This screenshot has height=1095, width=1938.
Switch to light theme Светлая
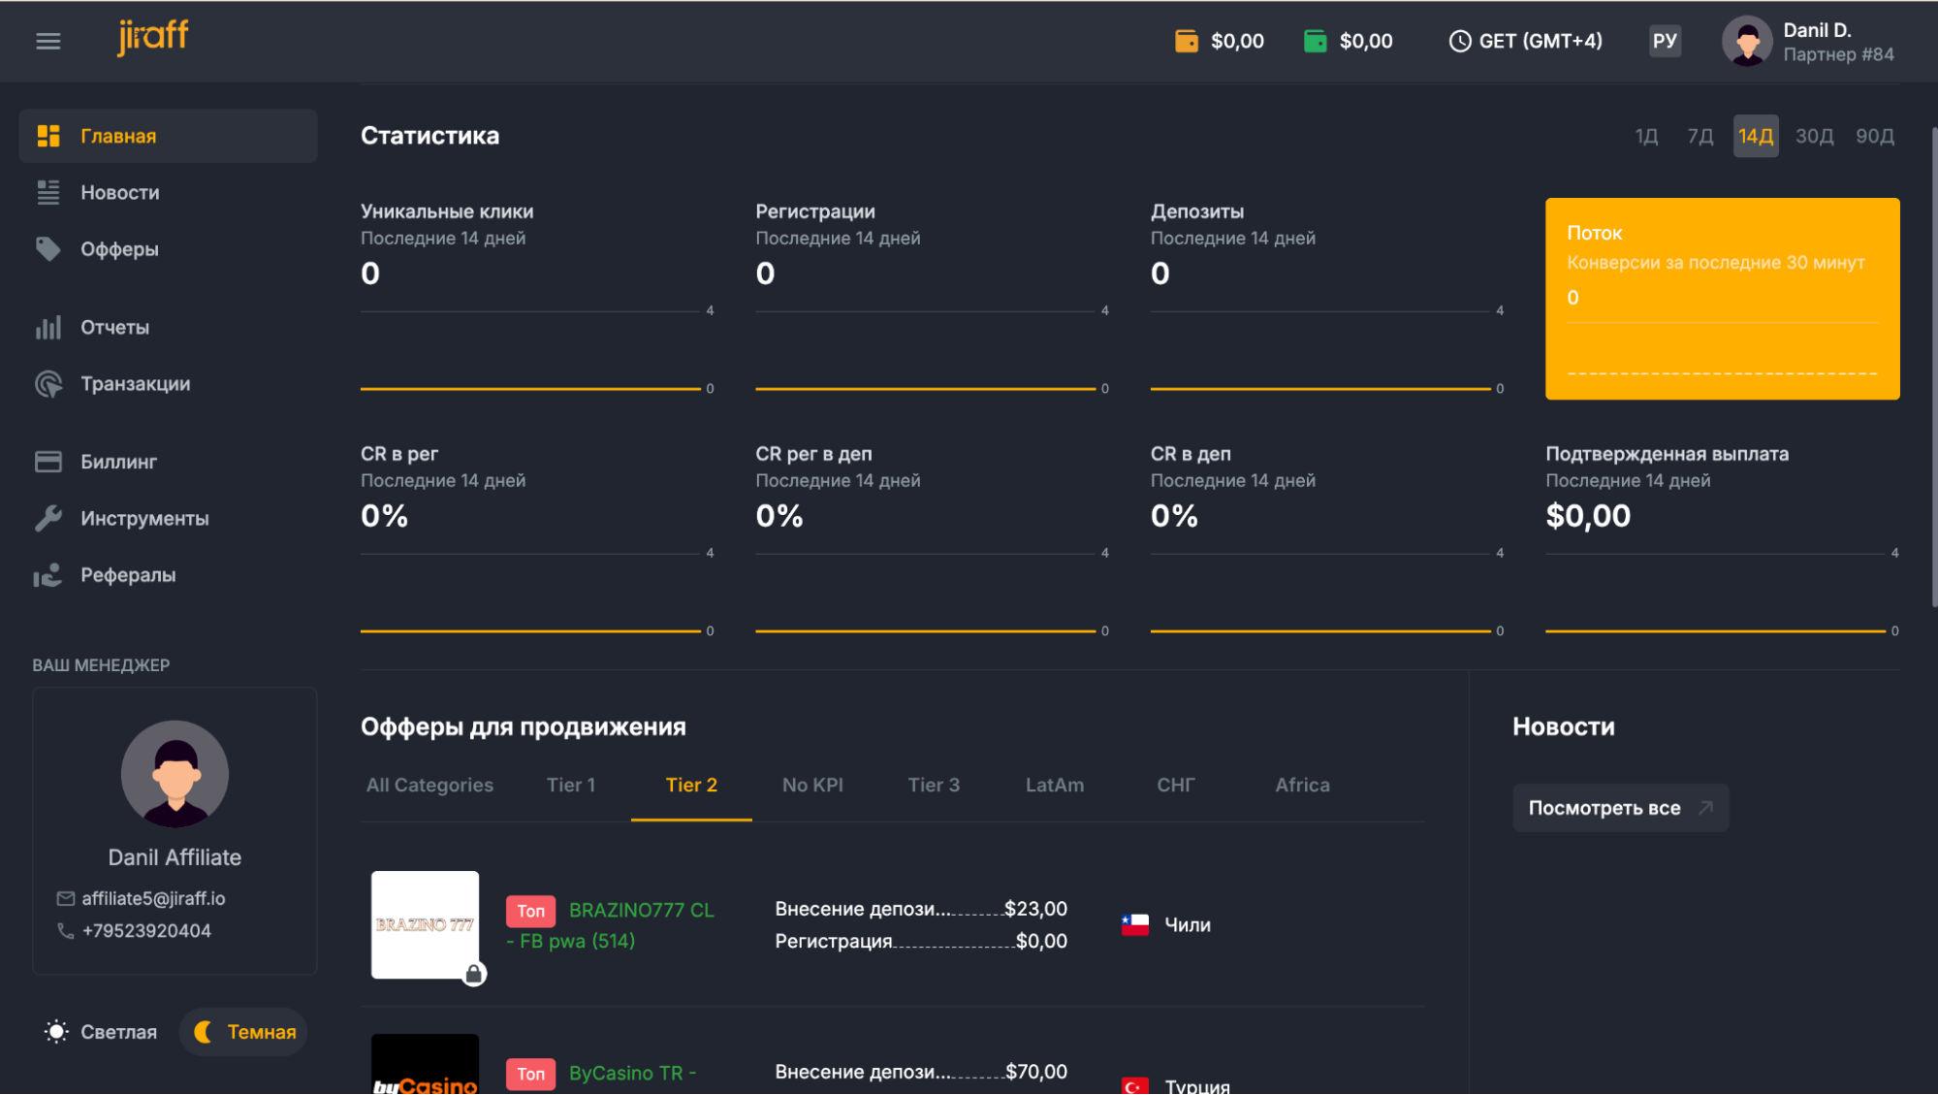(x=101, y=1032)
